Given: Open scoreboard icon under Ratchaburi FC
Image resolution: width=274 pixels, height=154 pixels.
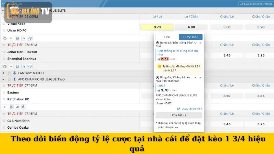Looking at the screenshot, I should pyautogui.click(x=11, y=107).
